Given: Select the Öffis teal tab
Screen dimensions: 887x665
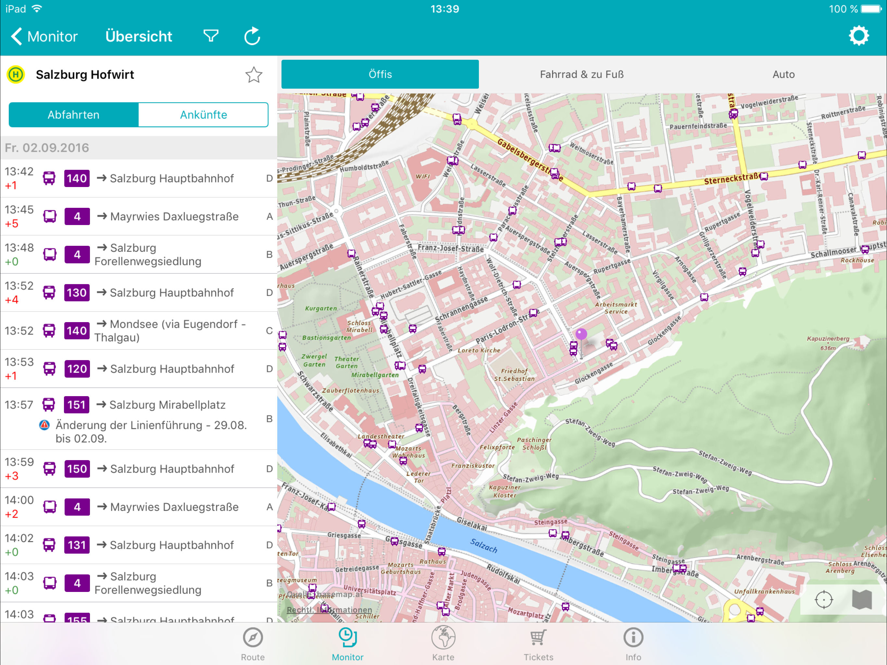Looking at the screenshot, I should click(x=380, y=74).
